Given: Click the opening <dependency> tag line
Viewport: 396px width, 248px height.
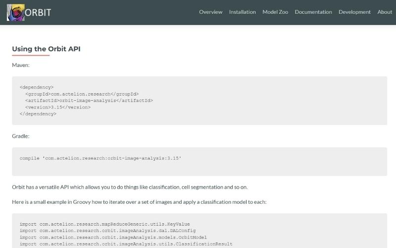Looking at the screenshot, I should tap(37, 87).
